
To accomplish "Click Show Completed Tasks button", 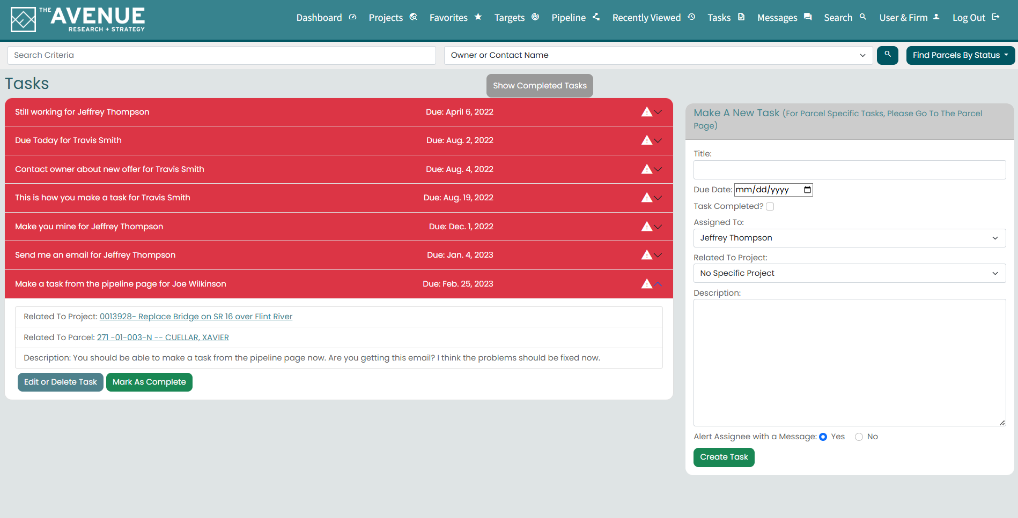I will (540, 86).
